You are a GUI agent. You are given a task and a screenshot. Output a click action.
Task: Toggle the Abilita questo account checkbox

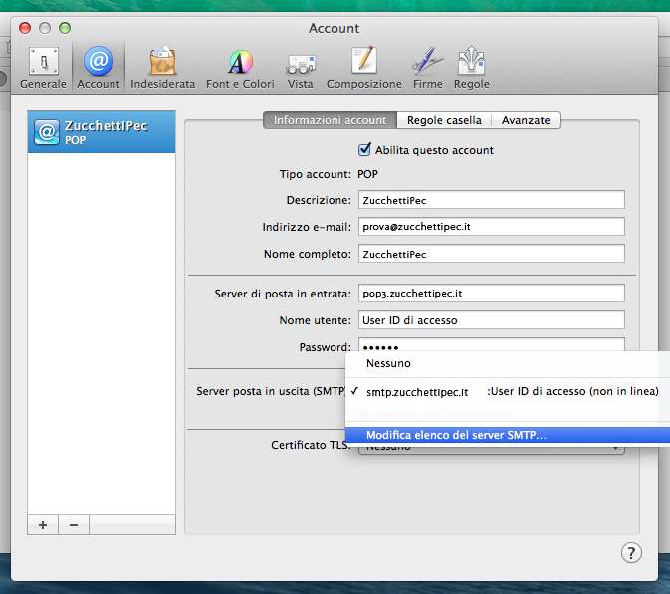coord(364,150)
